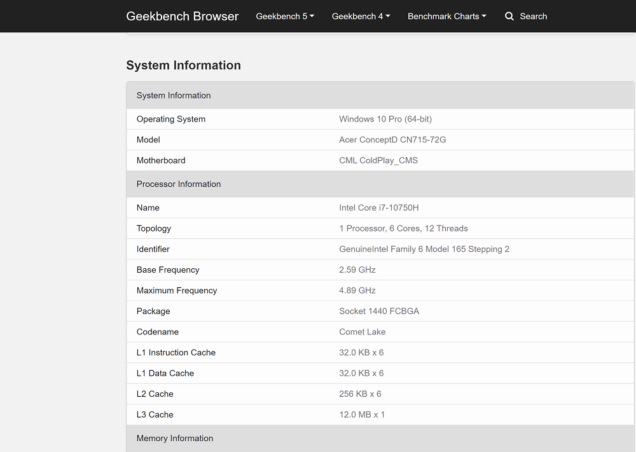Select L1 Instruction Cache 32.0 KB x 6 value
Viewport: 636px width, 452px height.
pyautogui.click(x=361, y=353)
